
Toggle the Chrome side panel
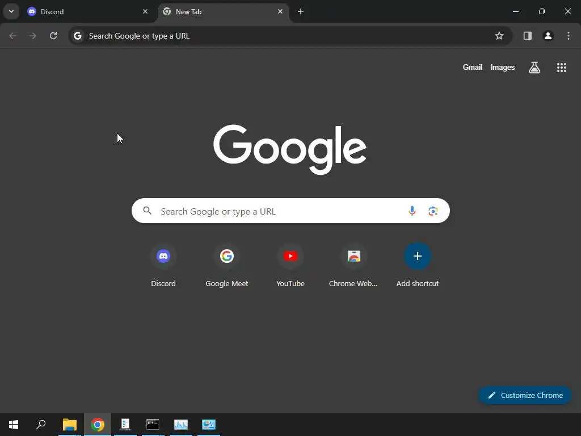pyautogui.click(x=527, y=36)
